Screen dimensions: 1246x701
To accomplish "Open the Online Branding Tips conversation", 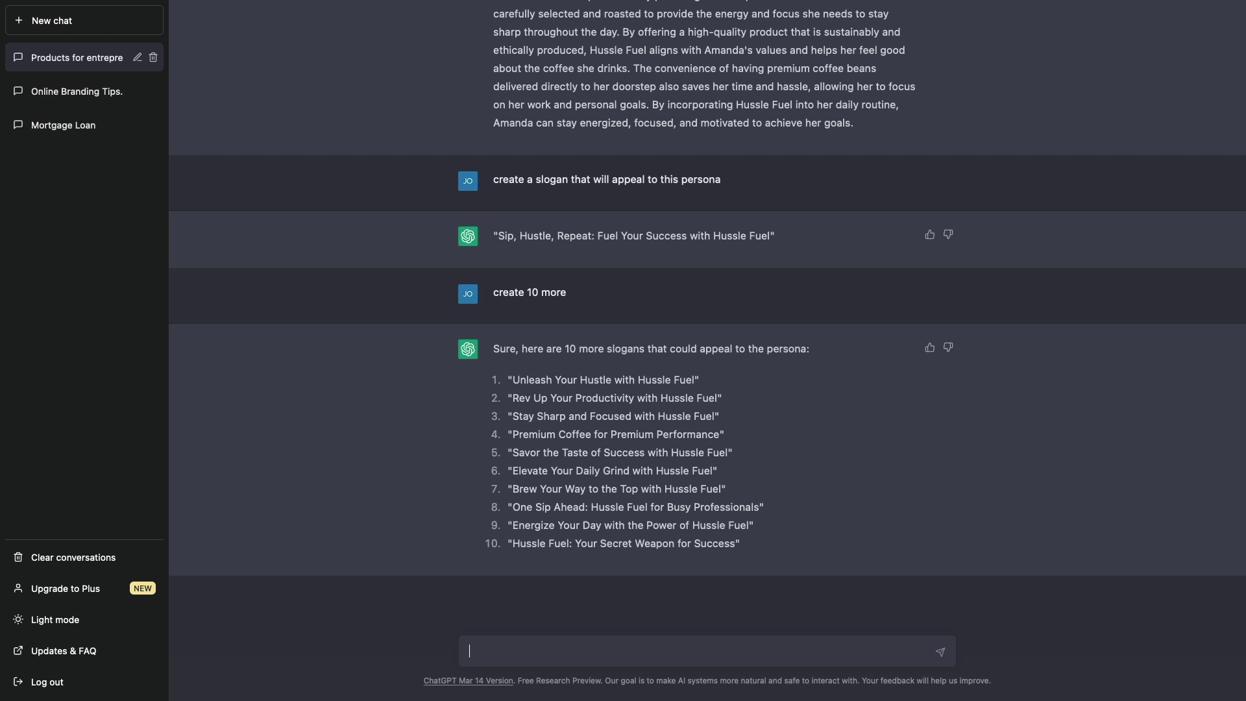I will [x=76, y=91].
